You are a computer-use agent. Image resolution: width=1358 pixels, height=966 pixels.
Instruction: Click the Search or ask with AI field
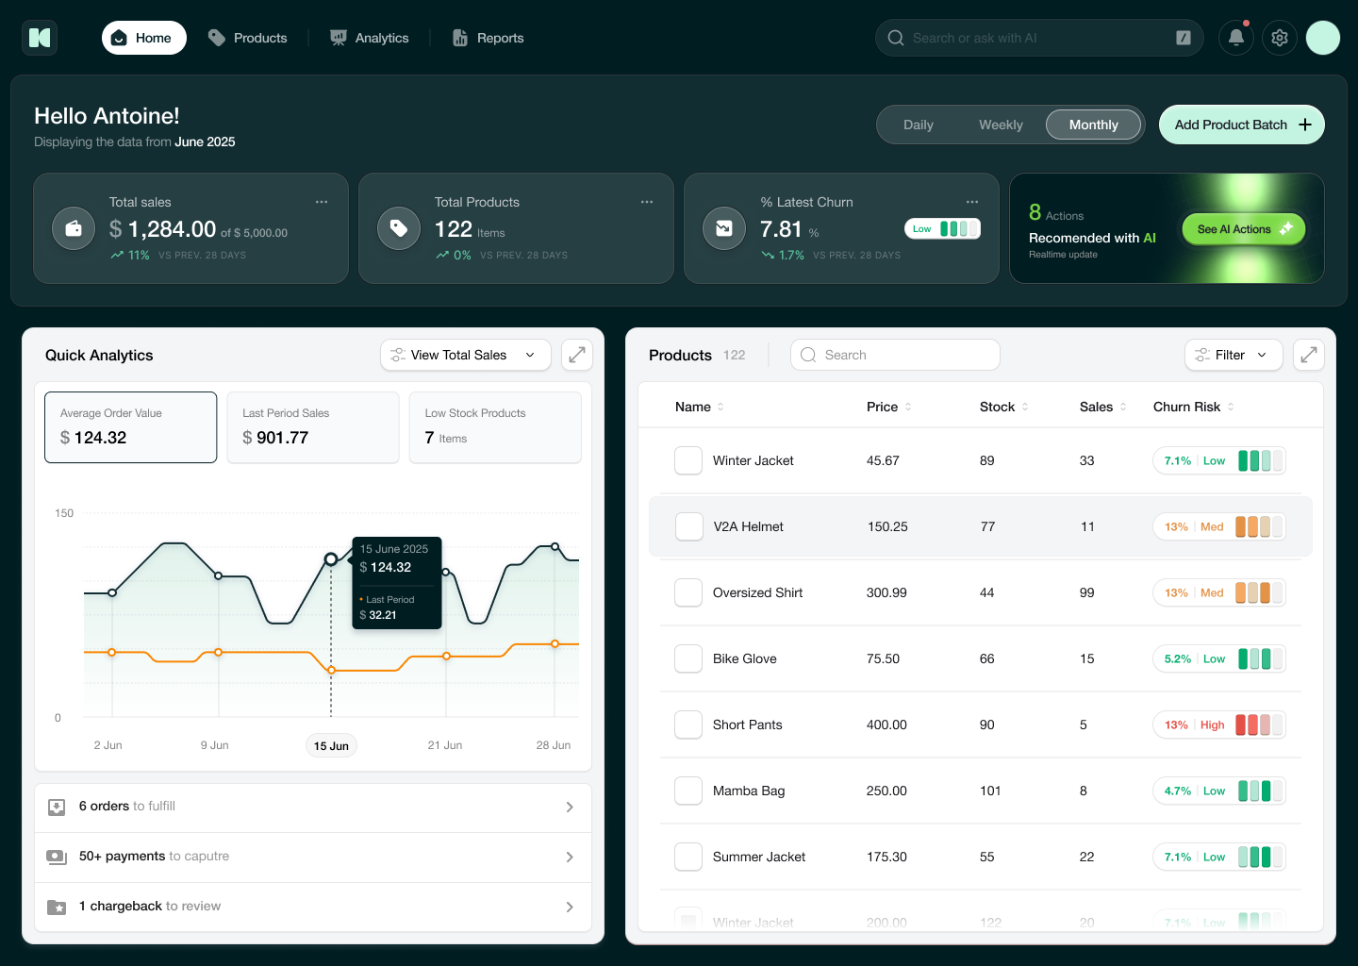[x=1039, y=38]
